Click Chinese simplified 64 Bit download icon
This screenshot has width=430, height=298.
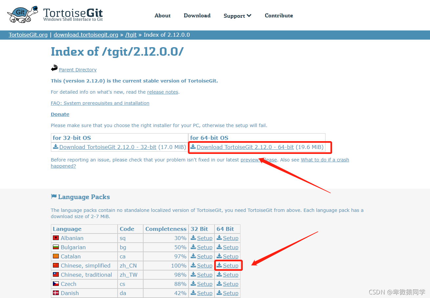[219, 265]
